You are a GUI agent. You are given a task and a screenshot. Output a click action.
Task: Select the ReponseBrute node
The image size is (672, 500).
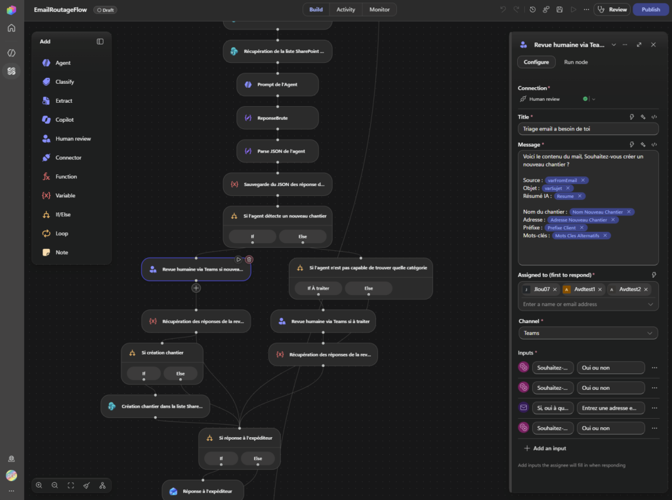(x=278, y=118)
